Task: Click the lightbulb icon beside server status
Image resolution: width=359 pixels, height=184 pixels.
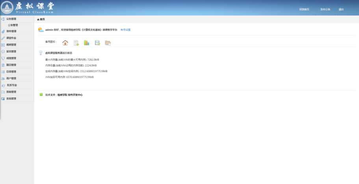Action: point(41,53)
